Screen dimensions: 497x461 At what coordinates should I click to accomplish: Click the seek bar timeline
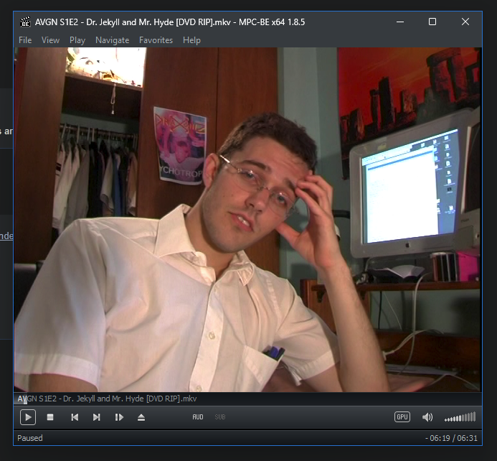(x=247, y=399)
